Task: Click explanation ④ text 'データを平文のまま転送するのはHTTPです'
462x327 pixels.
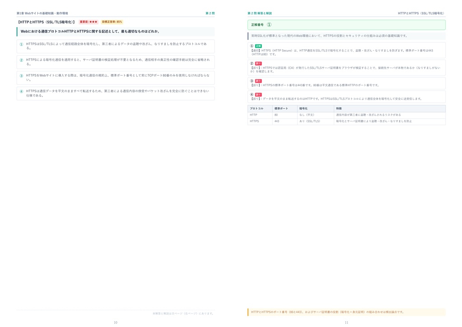Action: coord(337,99)
